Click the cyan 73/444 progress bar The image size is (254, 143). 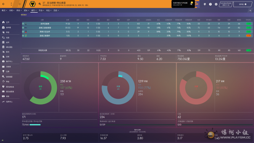[x=35, y=125]
